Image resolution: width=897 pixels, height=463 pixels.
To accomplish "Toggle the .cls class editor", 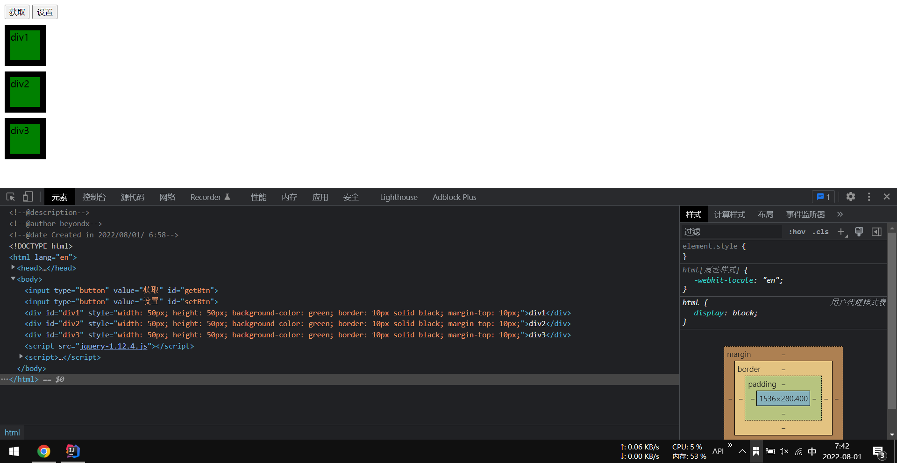I will tap(821, 232).
